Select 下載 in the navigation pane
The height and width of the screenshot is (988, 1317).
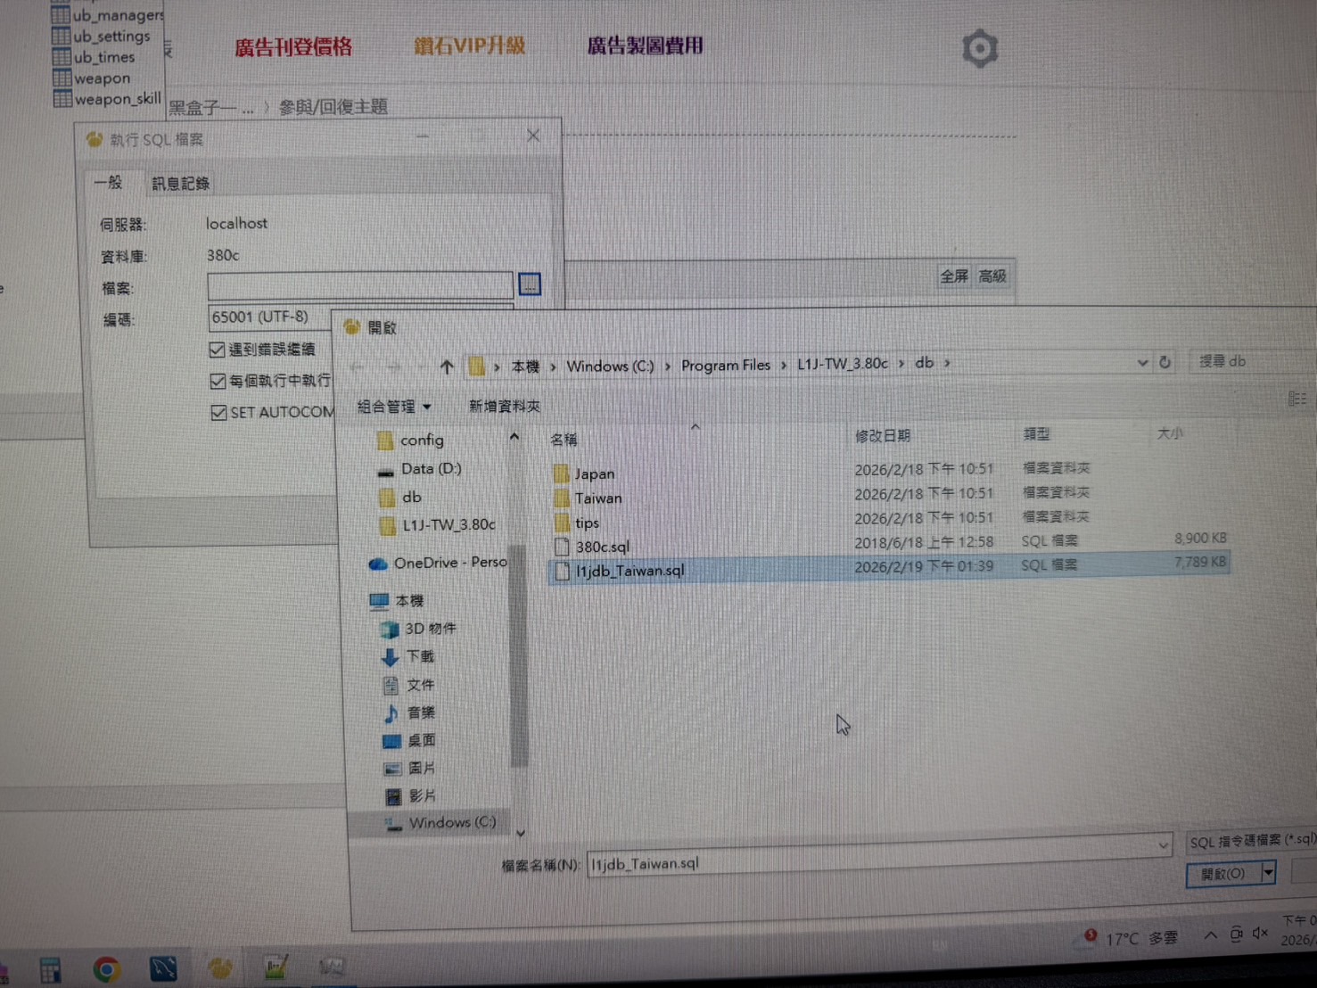[x=408, y=657]
